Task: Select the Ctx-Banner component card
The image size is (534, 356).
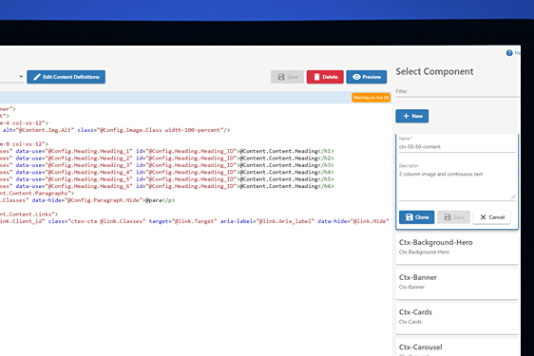Action: [x=457, y=283]
